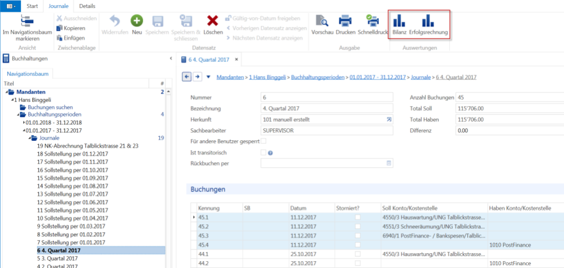The width and height of the screenshot is (564, 268).
Task: Check Für andere Benutzer gesperrt box
Action: pyautogui.click(x=263, y=141)
